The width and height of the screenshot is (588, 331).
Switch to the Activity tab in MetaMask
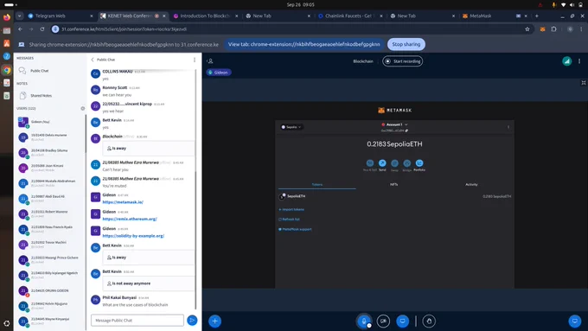pyautogui.click(x=471, y=184)
